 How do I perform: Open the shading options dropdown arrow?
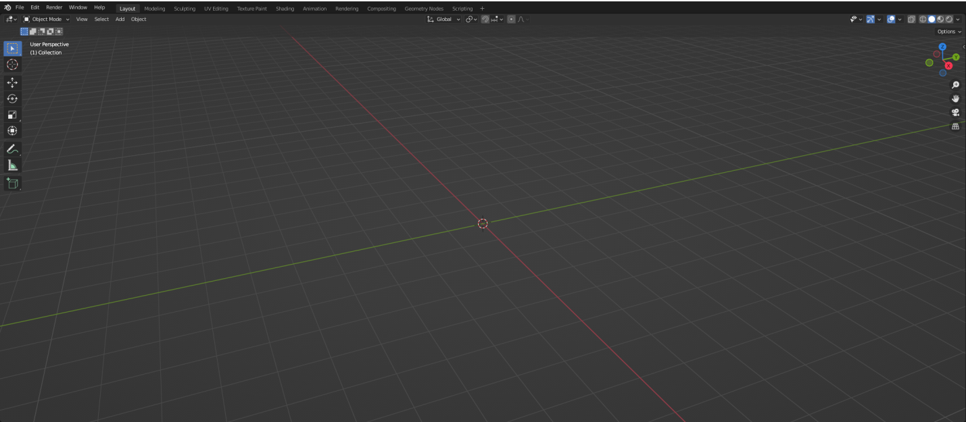(958, 19)
